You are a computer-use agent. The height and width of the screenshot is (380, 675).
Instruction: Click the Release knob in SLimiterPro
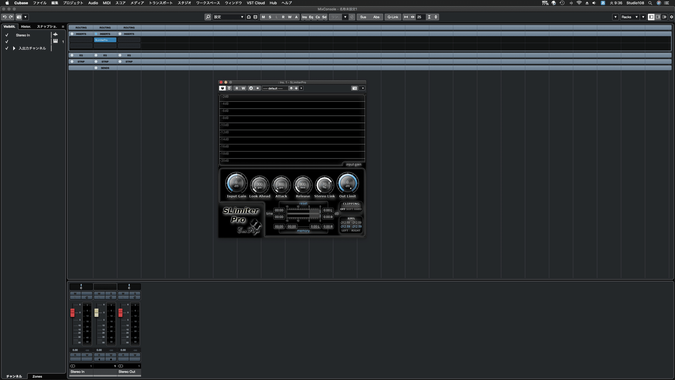tap(302, 185)
